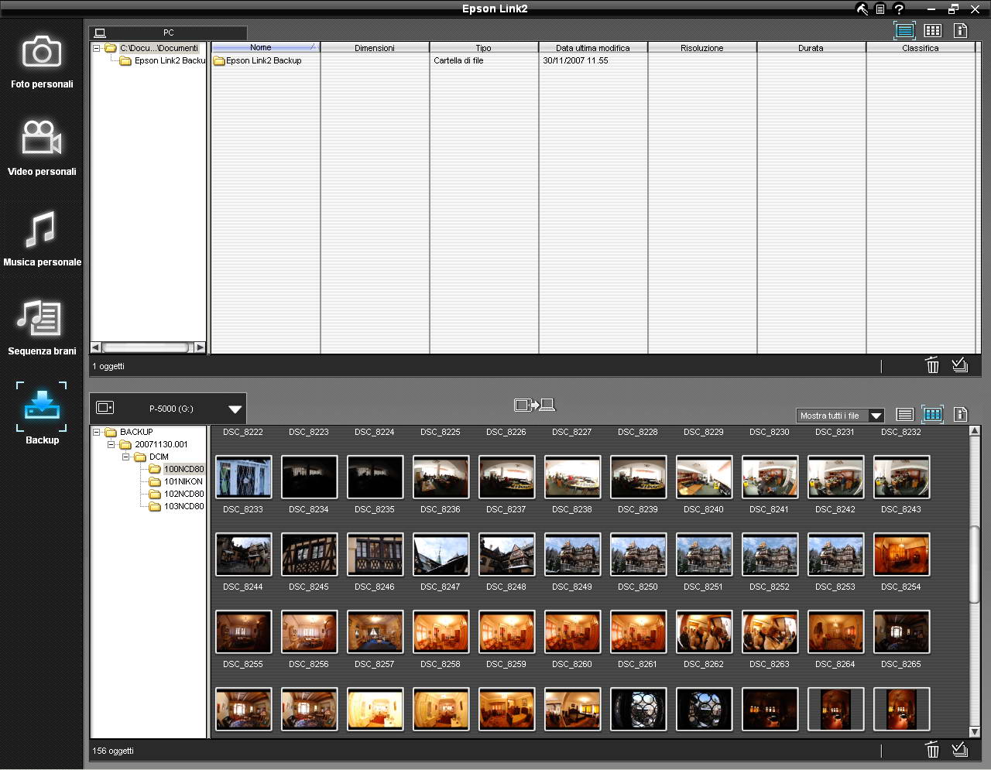Open the document log icon in title bar
The image size is (991, 770).
880,9
